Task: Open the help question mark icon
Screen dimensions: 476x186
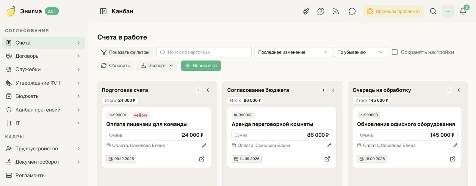Action: coord(321,11)
